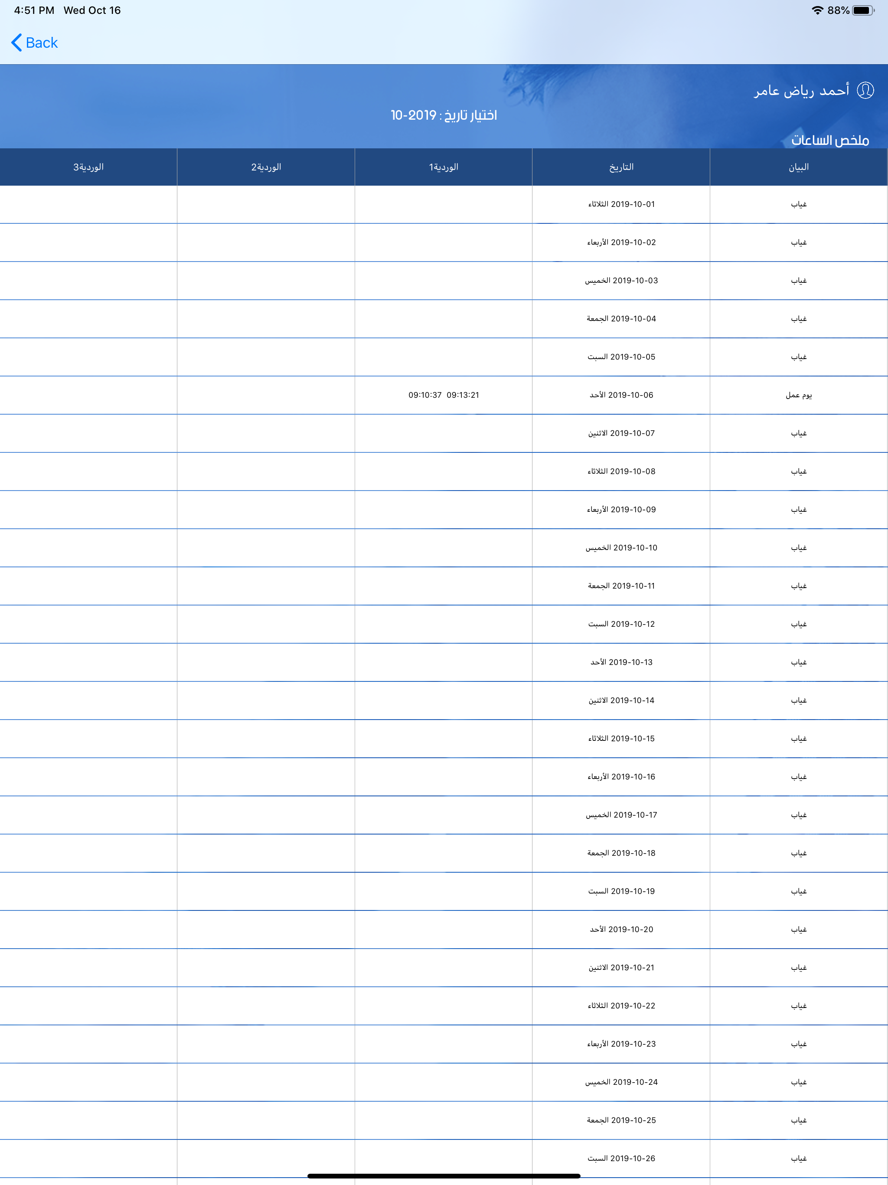Tap the date cell 2019-10-22

pos(621,1005)
